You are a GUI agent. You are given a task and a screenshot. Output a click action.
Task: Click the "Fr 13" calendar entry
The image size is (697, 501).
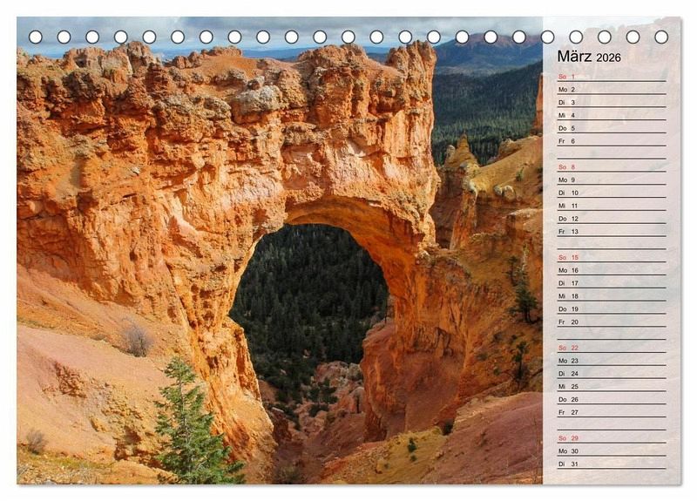point(612,231)
